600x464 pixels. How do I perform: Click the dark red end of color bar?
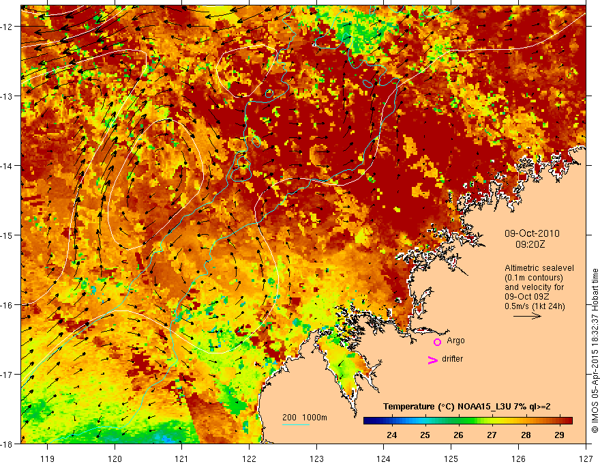569,420
